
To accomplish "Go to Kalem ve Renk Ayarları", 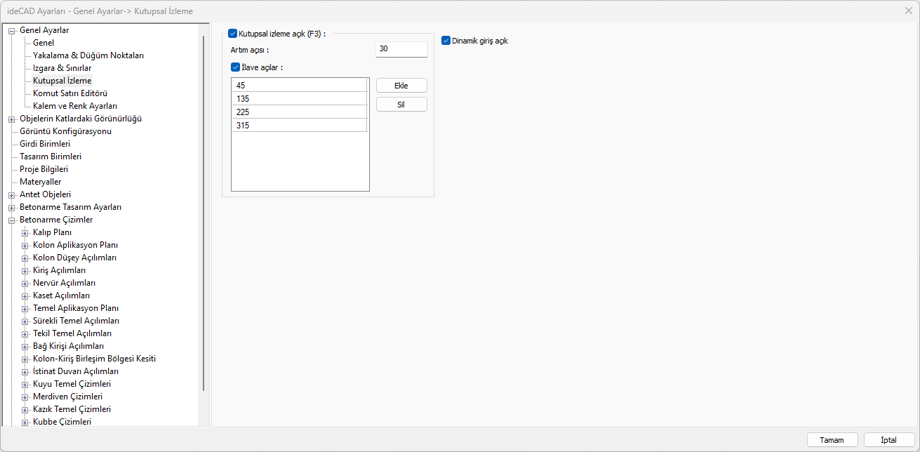I will pyautogui.click(x=75, y=106).
